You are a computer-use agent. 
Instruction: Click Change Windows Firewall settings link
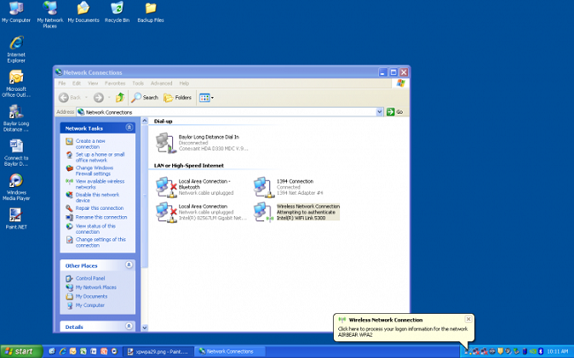pos(94,171)
